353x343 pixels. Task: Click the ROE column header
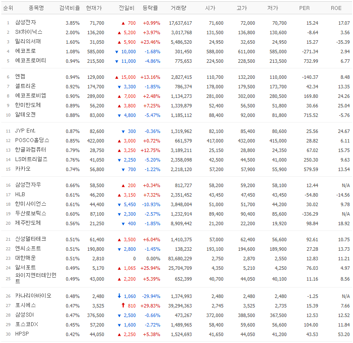(x=336, y=8)
